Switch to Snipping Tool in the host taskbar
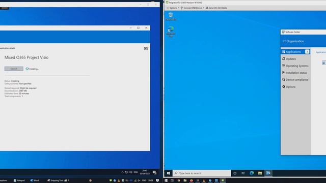 point(56,180)
